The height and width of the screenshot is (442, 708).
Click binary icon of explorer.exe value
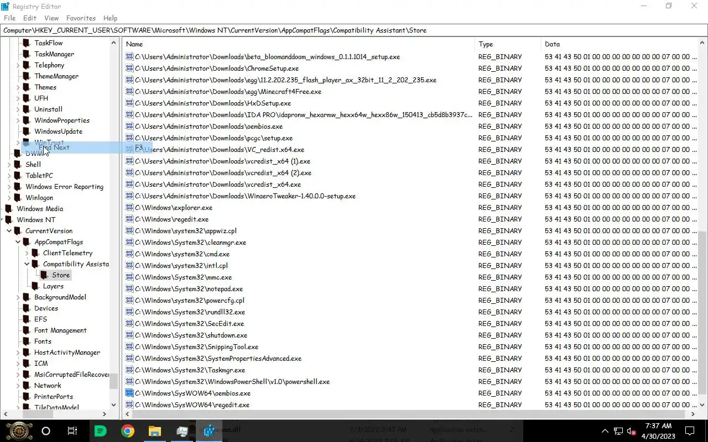(129, 208)
